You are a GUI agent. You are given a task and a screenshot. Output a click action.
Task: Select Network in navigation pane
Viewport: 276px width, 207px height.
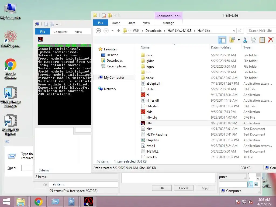[x=110, y=89]
